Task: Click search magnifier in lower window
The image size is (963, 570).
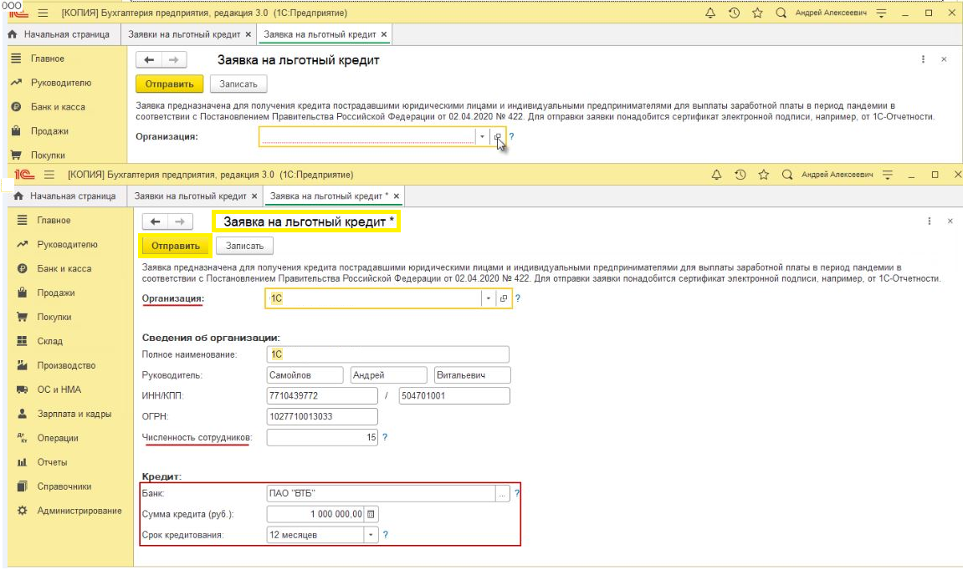Action: pyautogui.click(x=786, y=175)
